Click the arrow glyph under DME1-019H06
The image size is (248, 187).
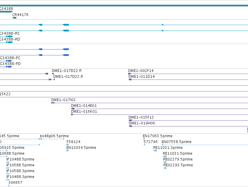pos(130,126)
